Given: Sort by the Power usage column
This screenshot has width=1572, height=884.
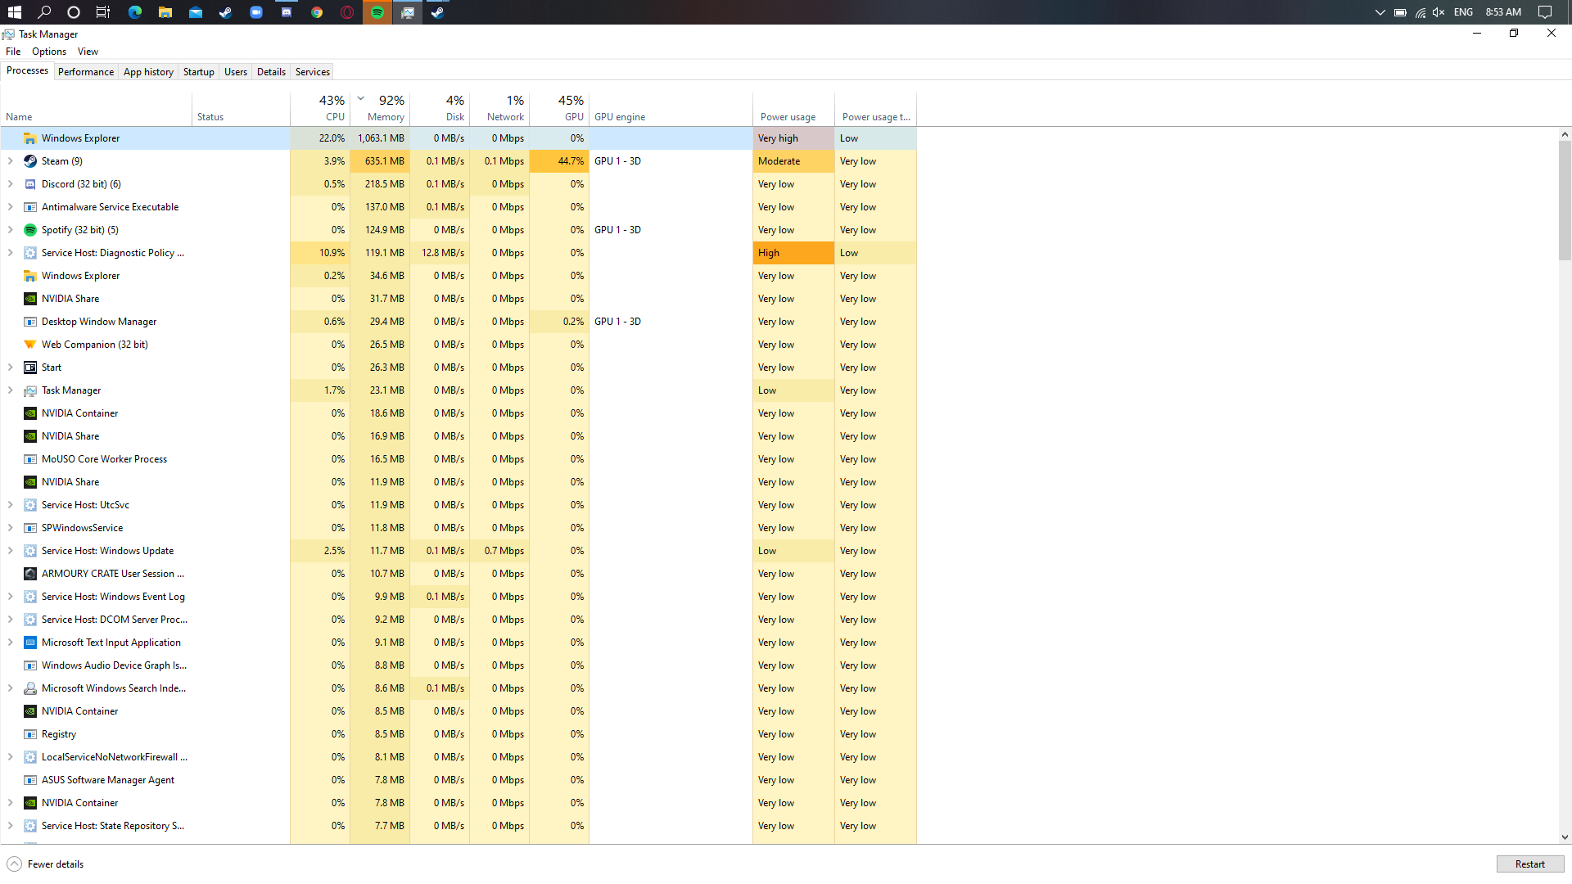Looking at the screenshot, I should coord(793,108).
